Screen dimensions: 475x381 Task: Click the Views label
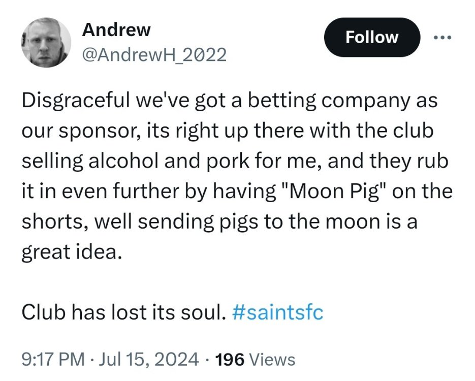273,359
